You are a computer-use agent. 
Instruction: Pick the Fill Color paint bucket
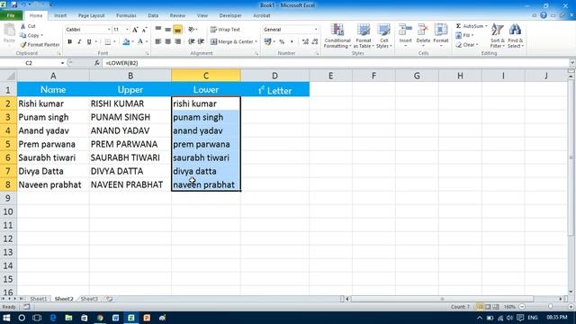(x=126, y=42)
